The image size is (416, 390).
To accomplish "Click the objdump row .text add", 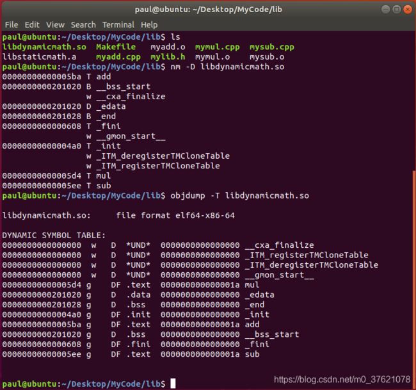I will 131,325.
